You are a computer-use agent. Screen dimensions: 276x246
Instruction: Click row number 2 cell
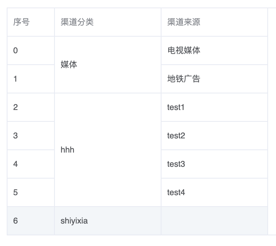(31, 107)
